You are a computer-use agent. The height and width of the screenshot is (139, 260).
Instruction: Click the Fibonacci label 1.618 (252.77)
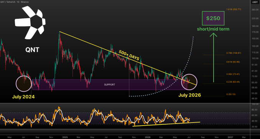point(234,10)
